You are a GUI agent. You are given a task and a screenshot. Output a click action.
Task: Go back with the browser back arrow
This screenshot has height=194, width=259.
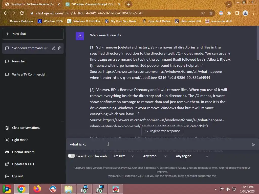pos(6,13)
